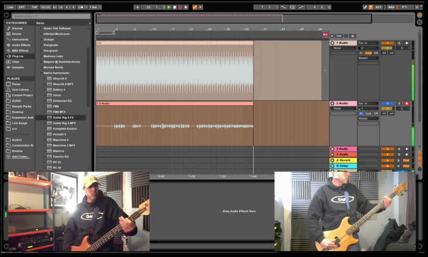
Task: Open the 1 Bar quantization dropdown
Action: pos(95,7)
